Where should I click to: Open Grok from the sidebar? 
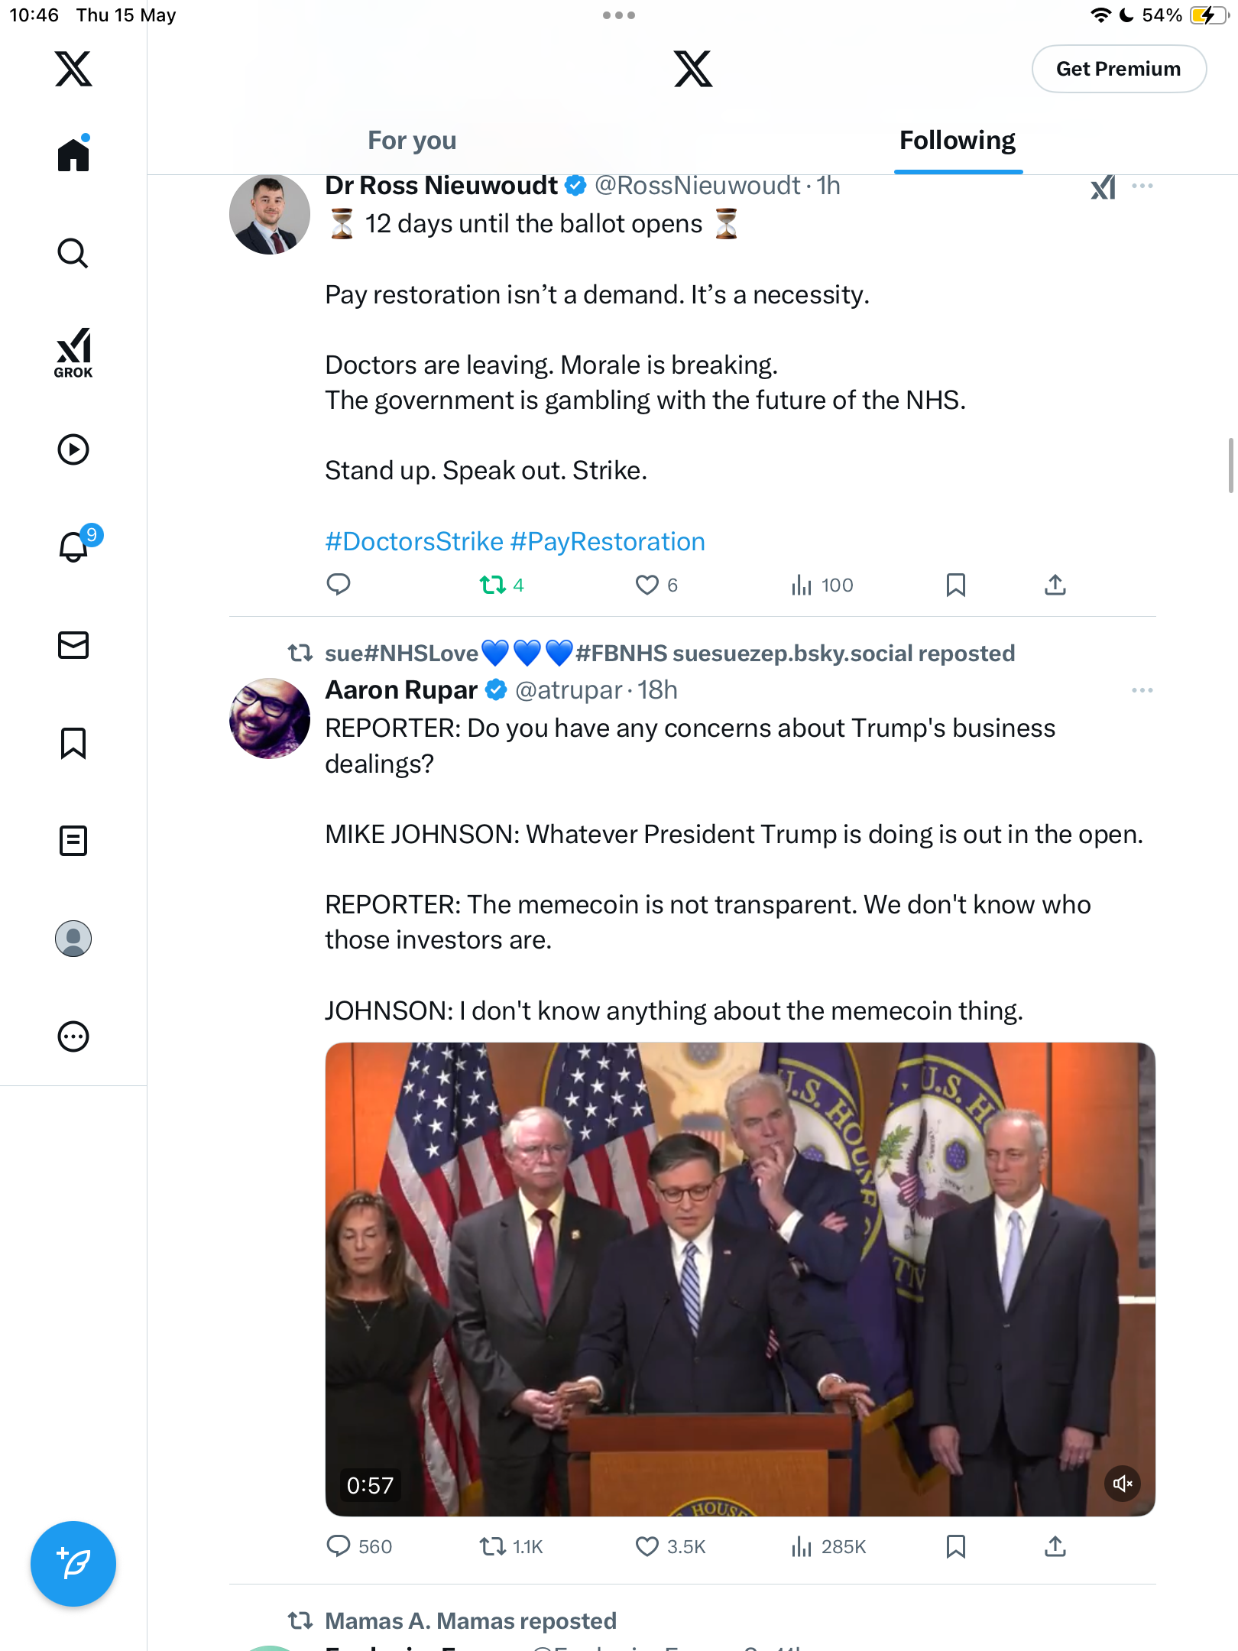click(x=73, y=352)
